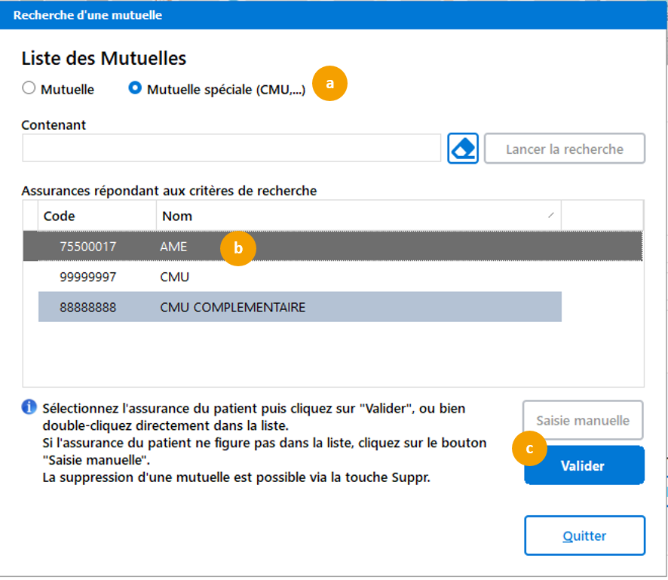Click the eraser icon to clear search
The image size is (668, 580).
coord(463,149)
